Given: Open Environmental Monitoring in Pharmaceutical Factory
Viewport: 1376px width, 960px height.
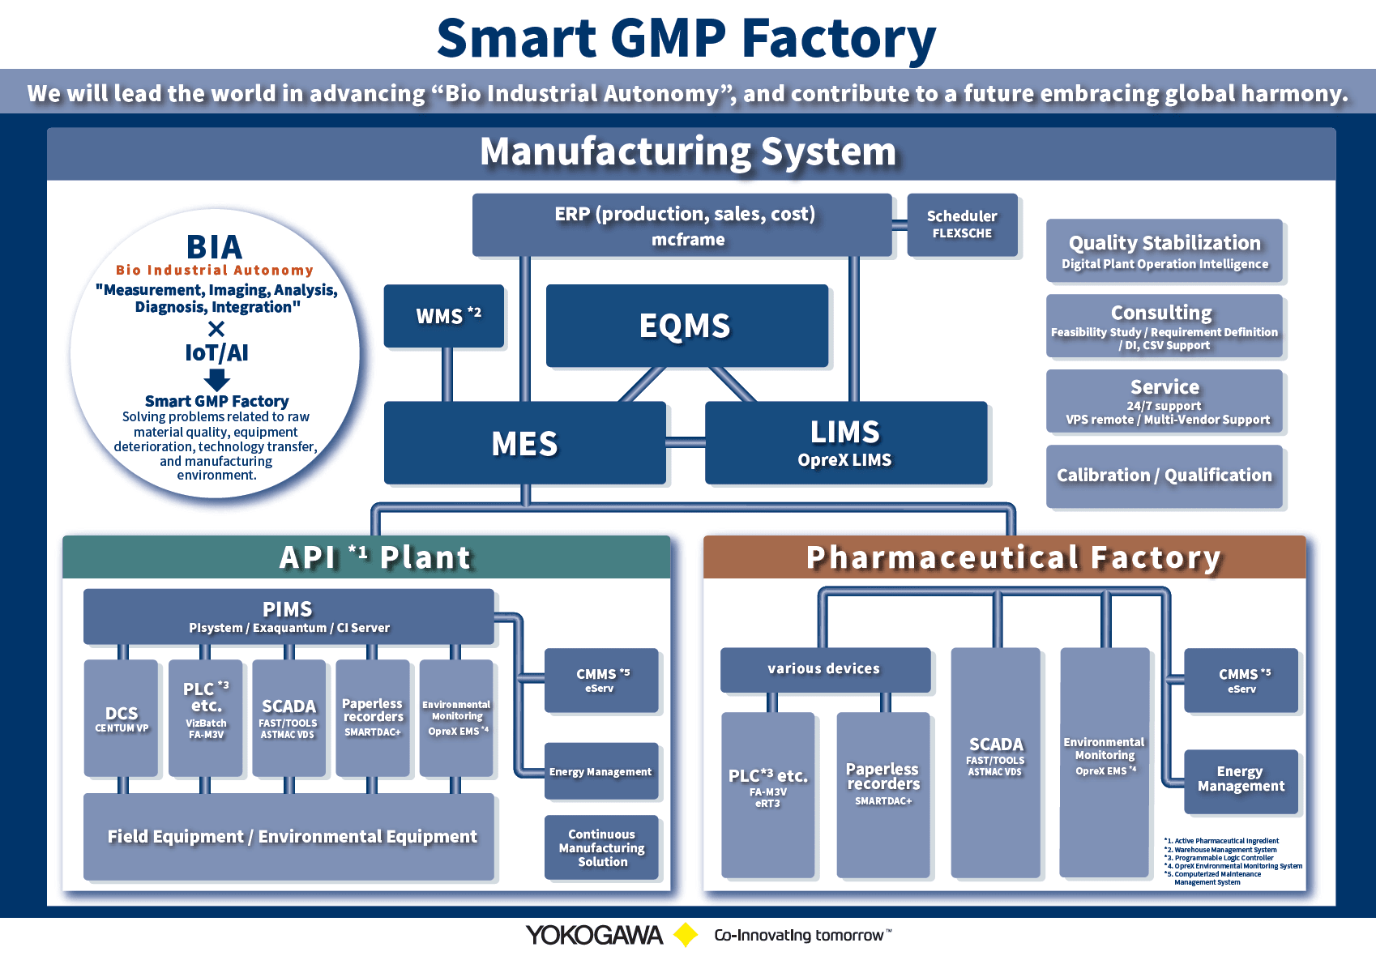Looking at the screenshot, I should tap(1105, 762).
